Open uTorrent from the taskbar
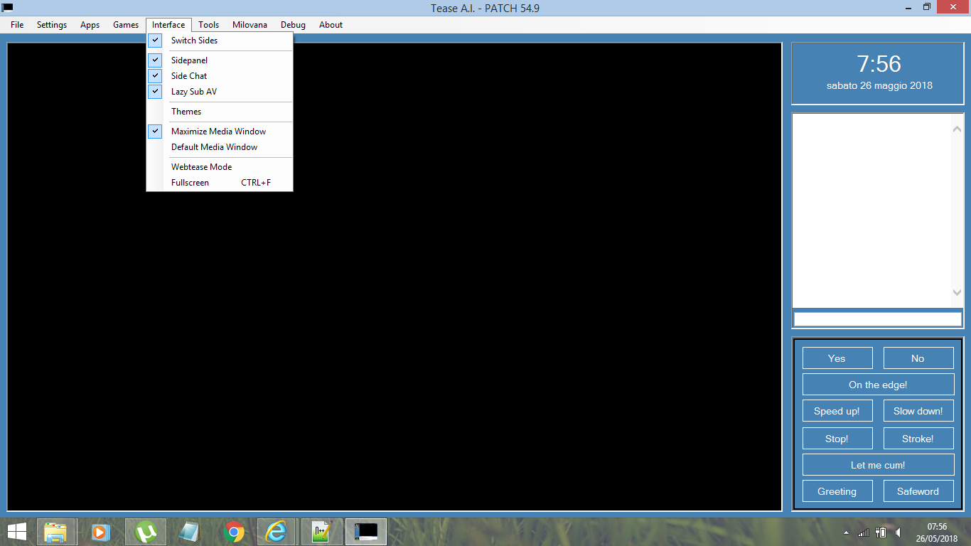This screenshot has width=971, height=546. tap(146, 532)
